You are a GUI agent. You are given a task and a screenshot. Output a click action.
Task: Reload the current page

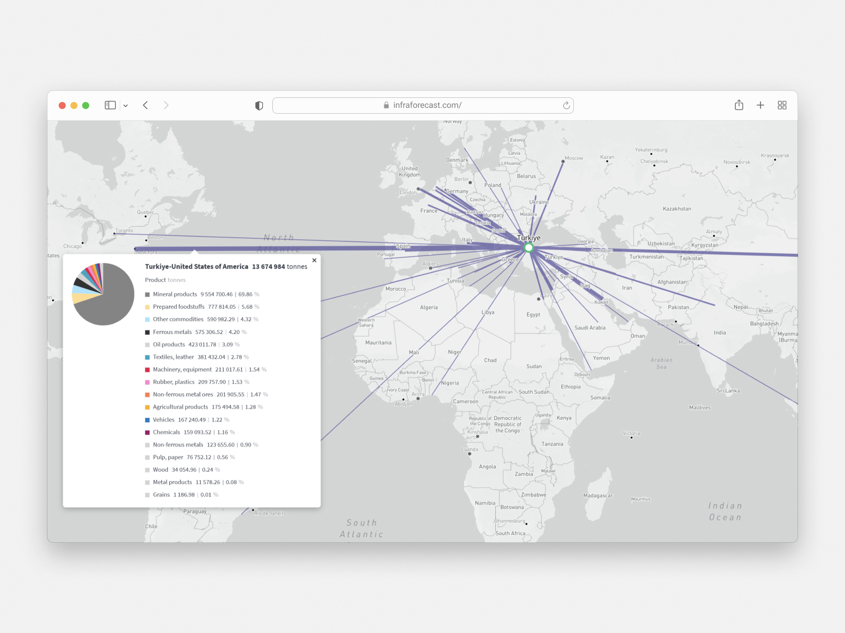[x=566, y=105]
